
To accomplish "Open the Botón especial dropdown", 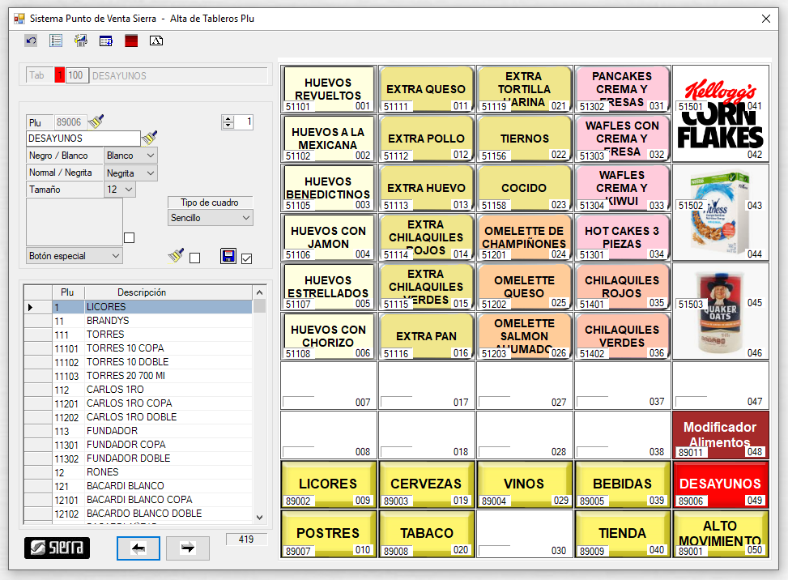I will pos(75,256).
